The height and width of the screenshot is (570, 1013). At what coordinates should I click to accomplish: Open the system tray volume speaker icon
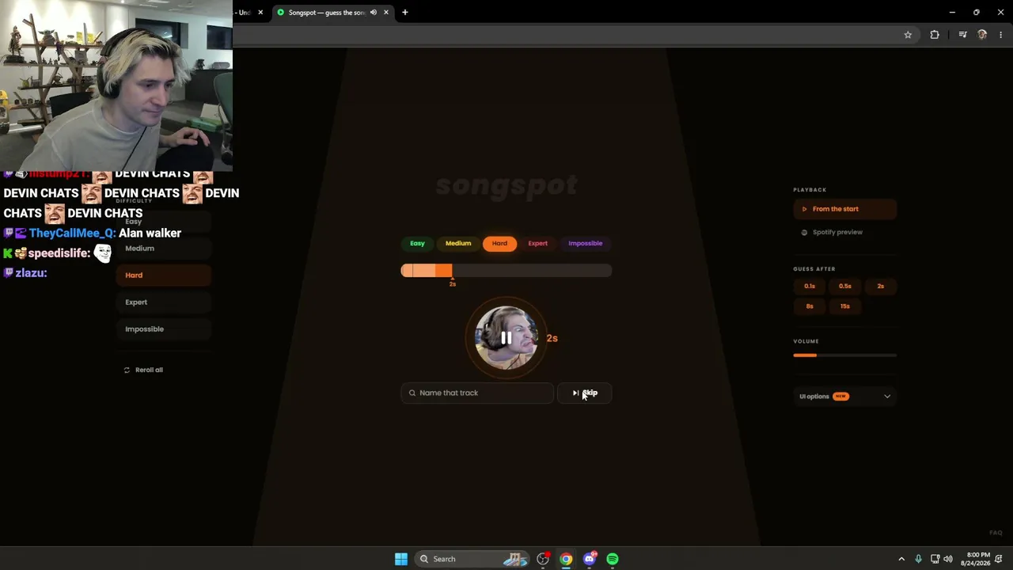[948, 559]
